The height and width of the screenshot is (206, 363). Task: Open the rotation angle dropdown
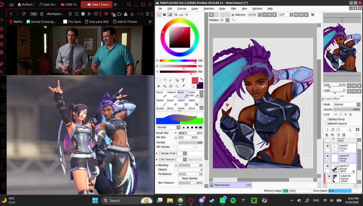[291, 15]
